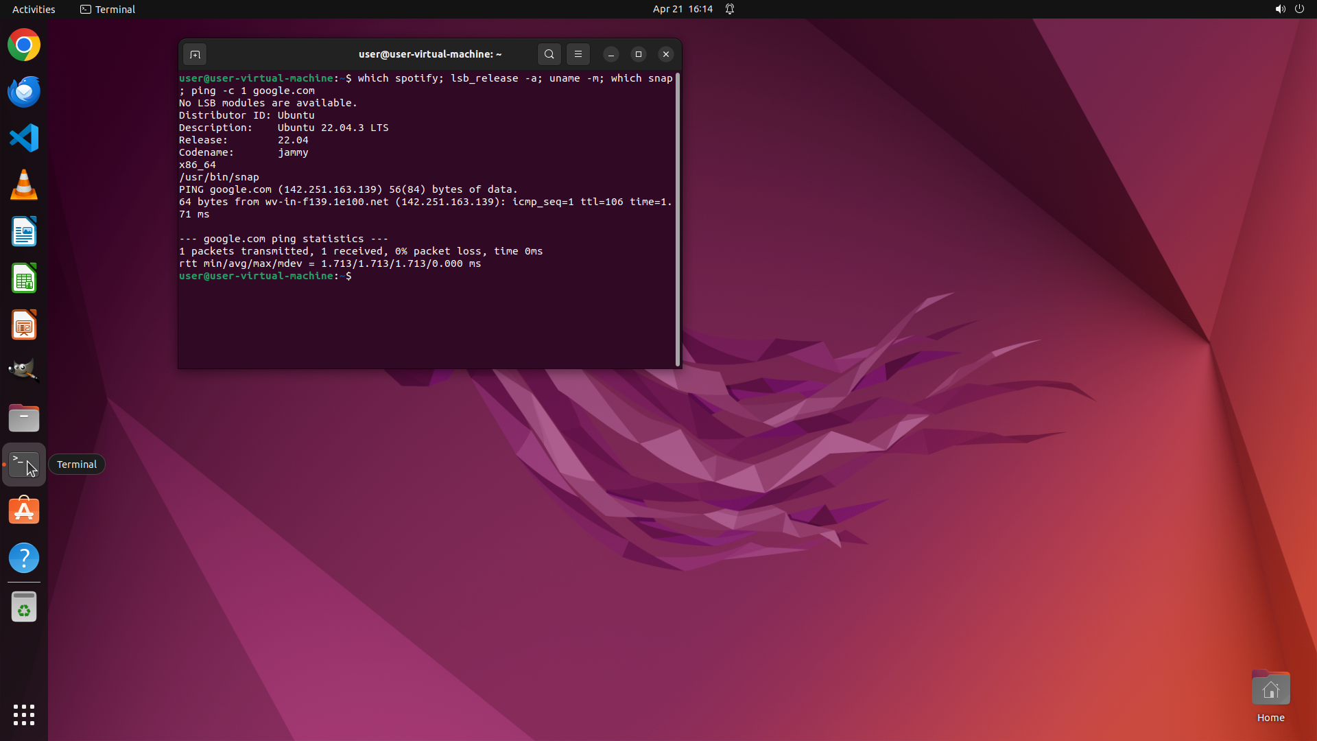Open Ubuntu Software store

point(24,511)
